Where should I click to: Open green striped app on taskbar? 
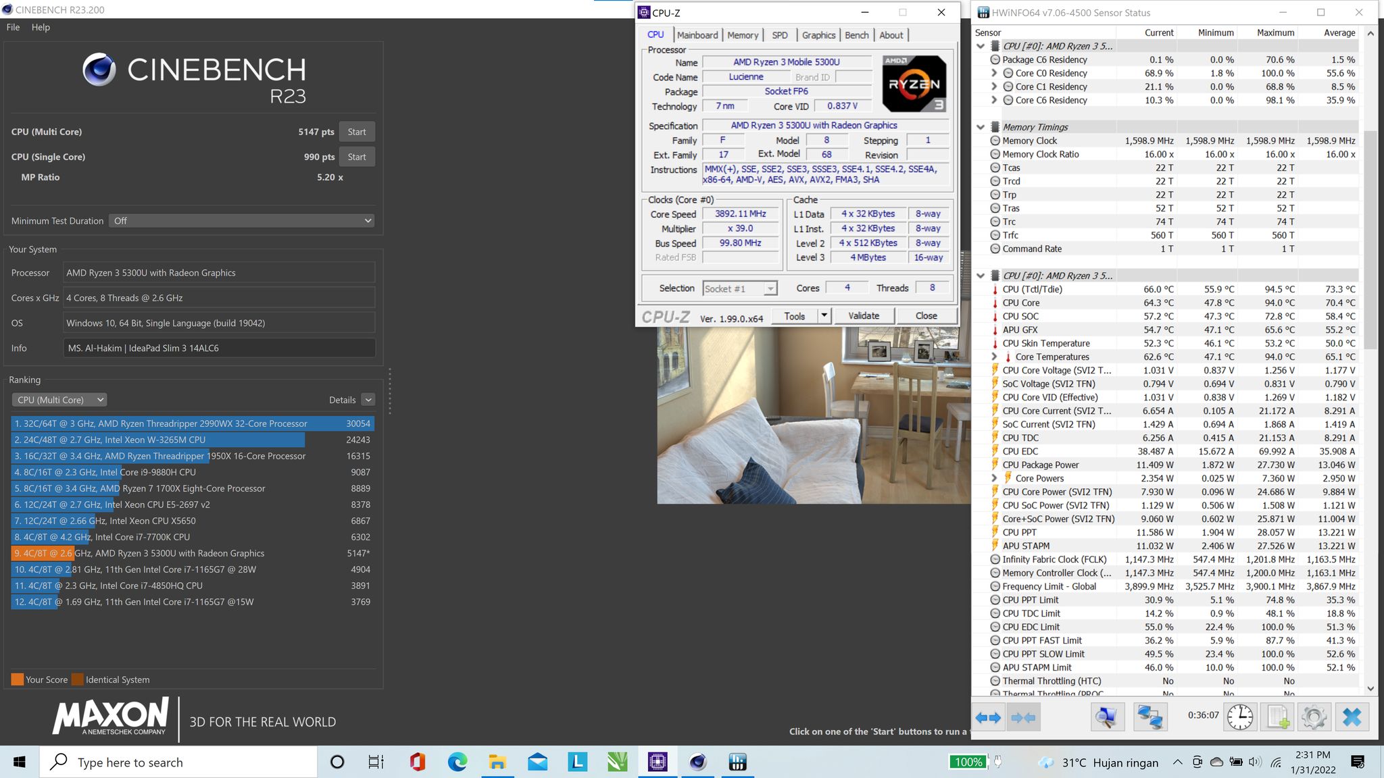pos(618,762)
